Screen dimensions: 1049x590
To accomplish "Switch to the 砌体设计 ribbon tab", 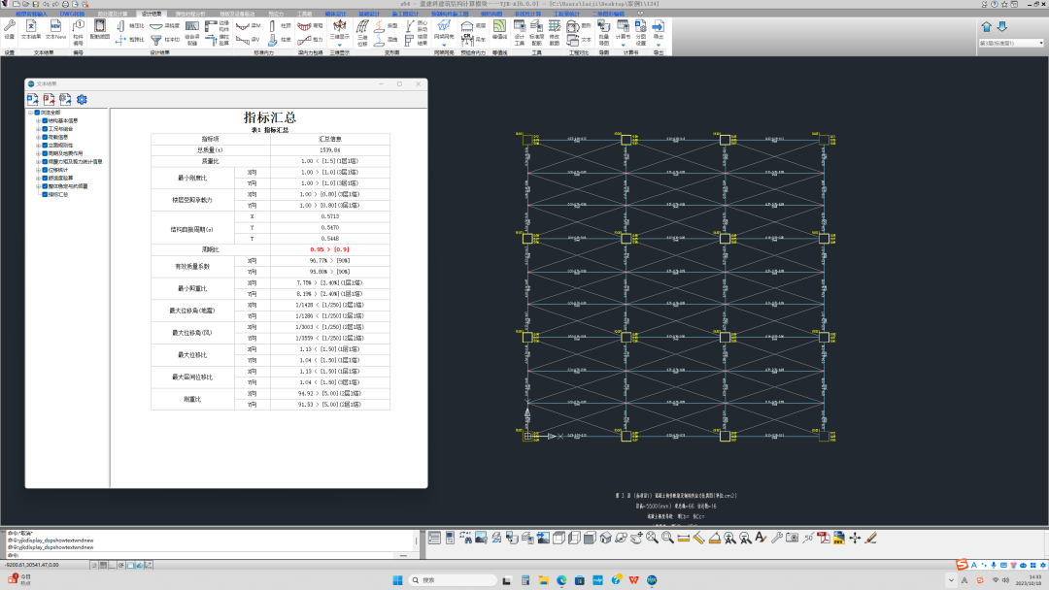I will tap(335, 14).
